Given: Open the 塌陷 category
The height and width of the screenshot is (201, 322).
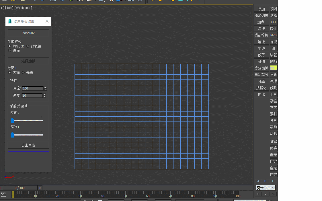Looking at the screenshot, I should (x=273, y=61).
